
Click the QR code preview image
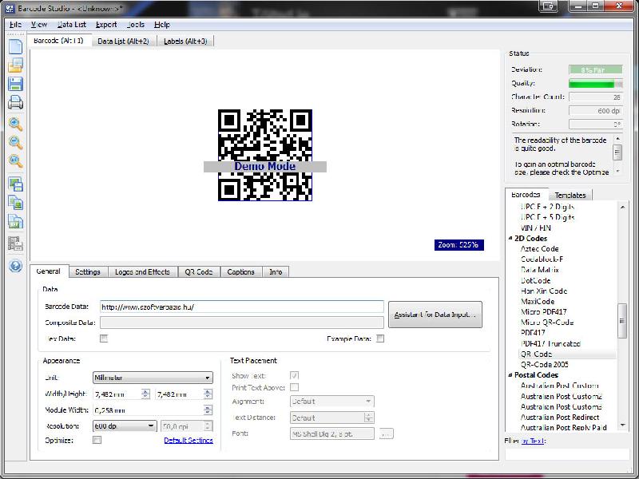tap(265, 155)
